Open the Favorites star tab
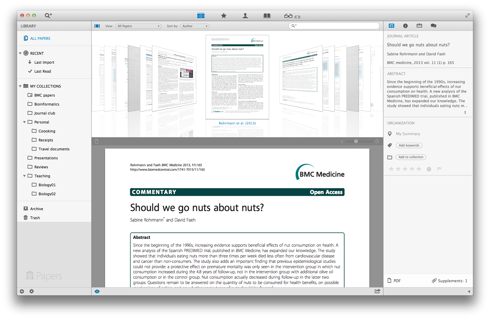490x319 pixels. (224, 16)
